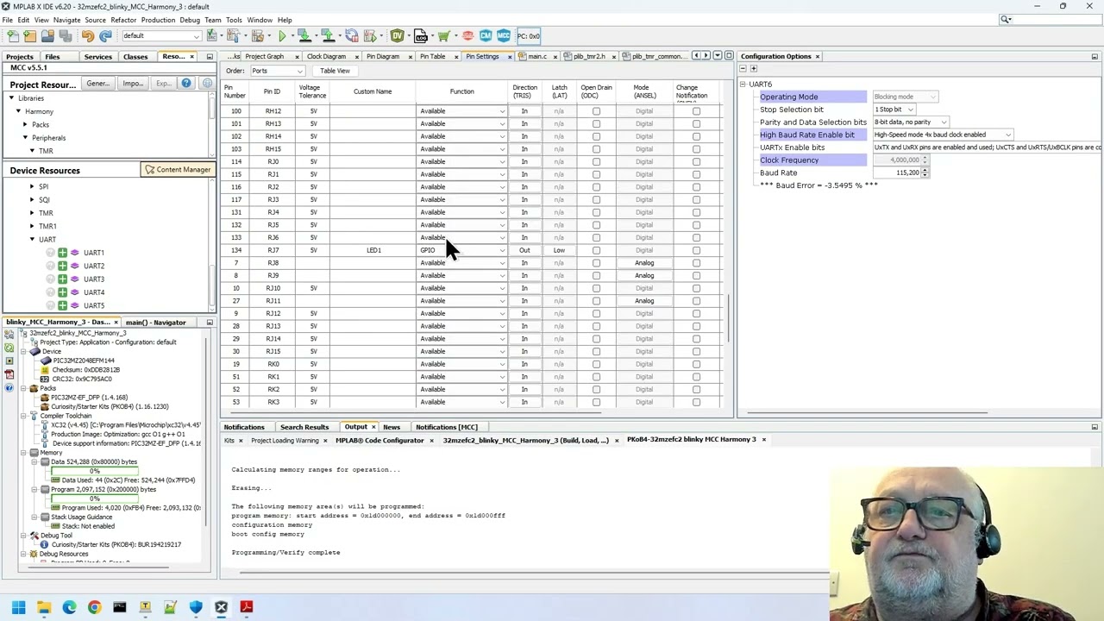The image size is (1104, 621).
Task: Click the Data memory usage progress bar
Action: 95,472
